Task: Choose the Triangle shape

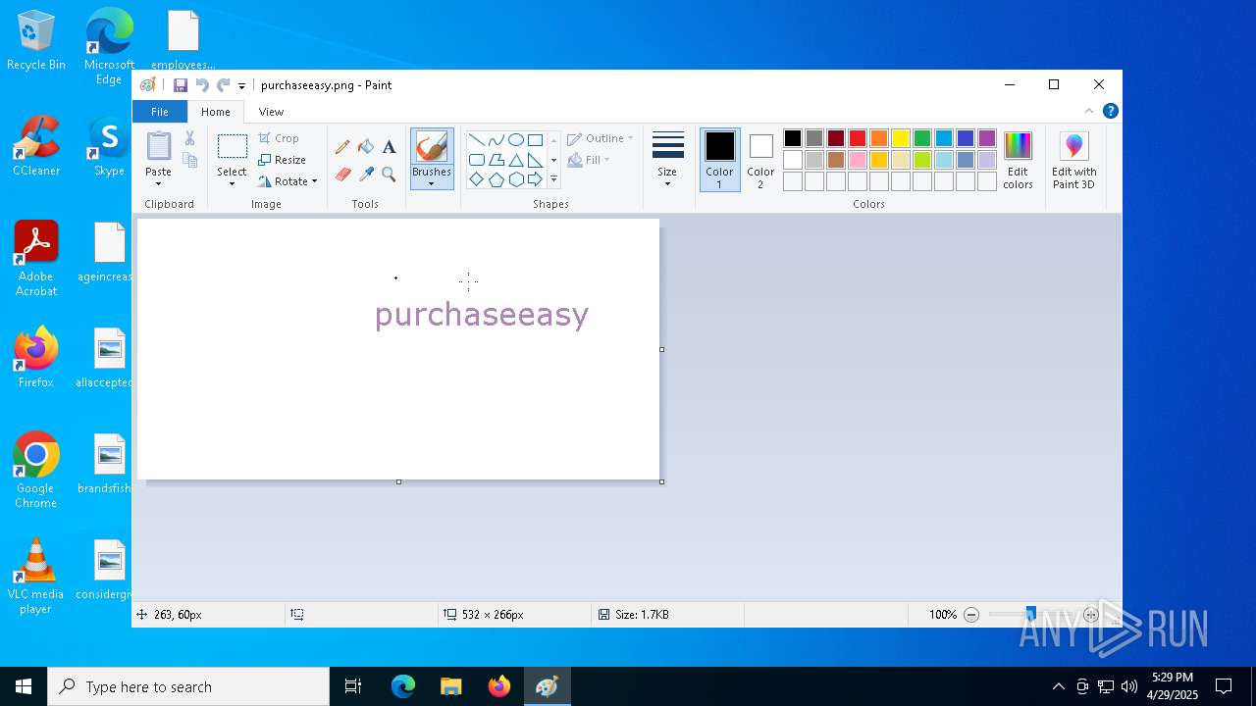Action: tap(515, 160)
